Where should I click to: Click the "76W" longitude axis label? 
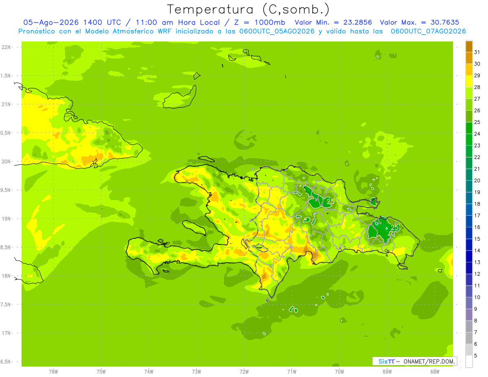(53, 371)
